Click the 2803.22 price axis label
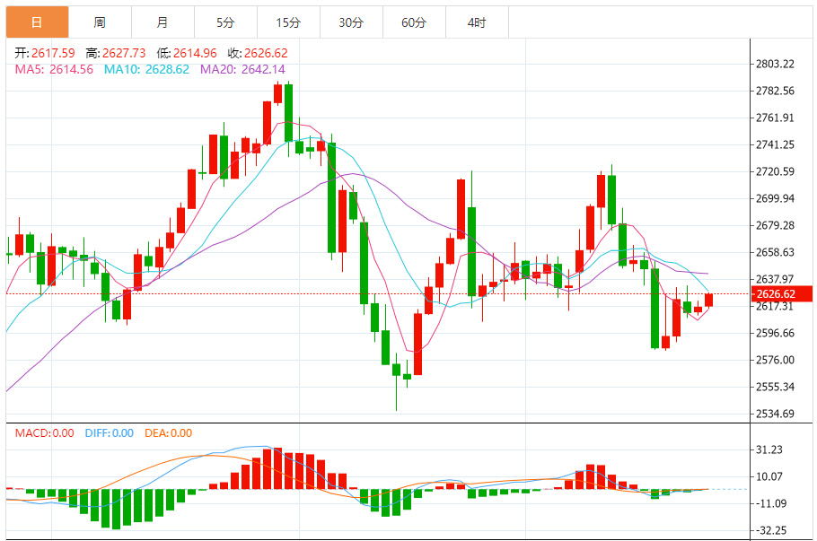Screen dimensions: 817x541 (776, 64)
